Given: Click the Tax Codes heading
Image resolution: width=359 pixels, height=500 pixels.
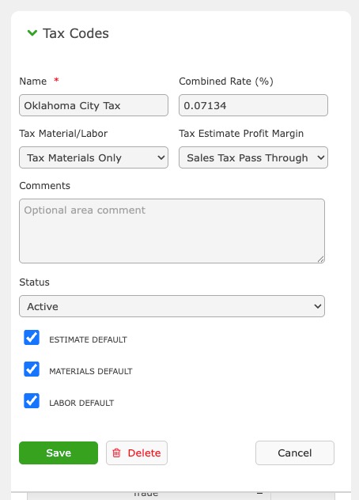Looking at the screenshot, I should [x=76, y=33].
